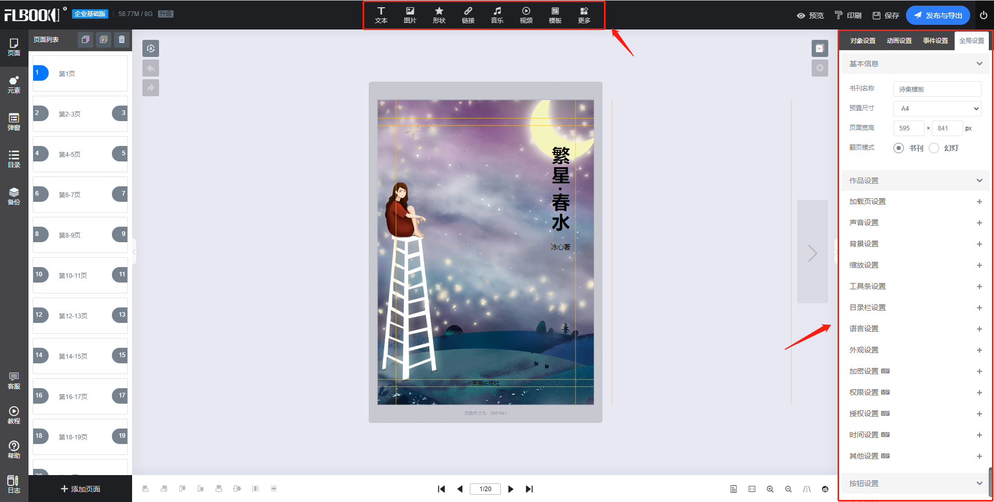Image resolution: width=994 pixels, height=502 pixels.
Task: Click the zoom in magnifier icon
Action: (x=770, y=489)
